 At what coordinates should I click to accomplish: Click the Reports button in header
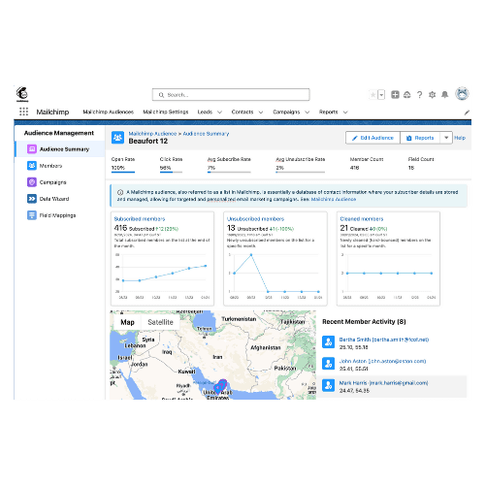tap(420, 138)
